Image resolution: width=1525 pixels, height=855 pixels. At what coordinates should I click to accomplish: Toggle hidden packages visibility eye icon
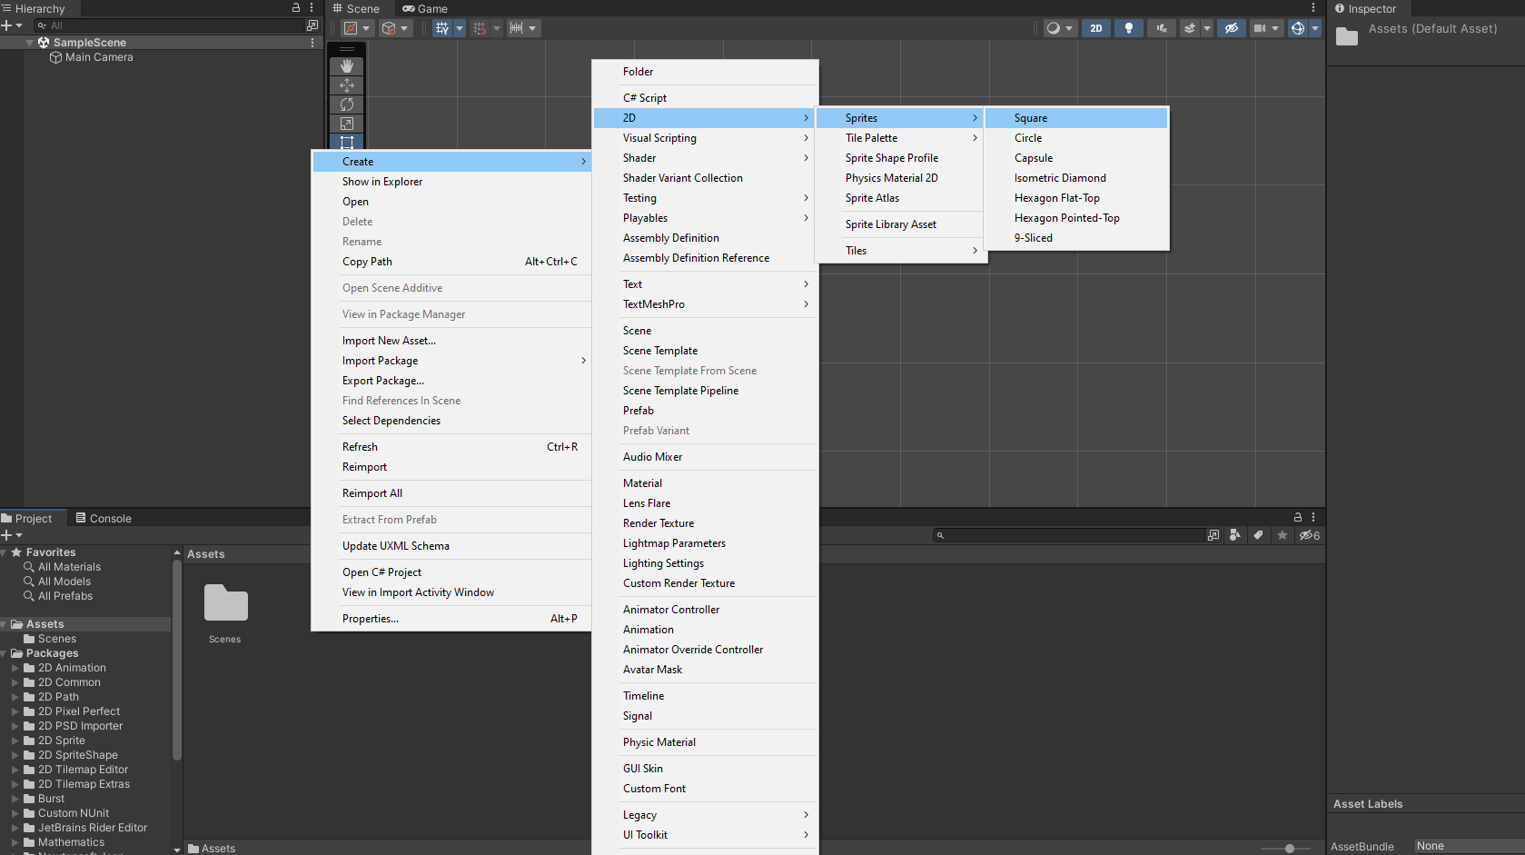[x=1309, y=535]
